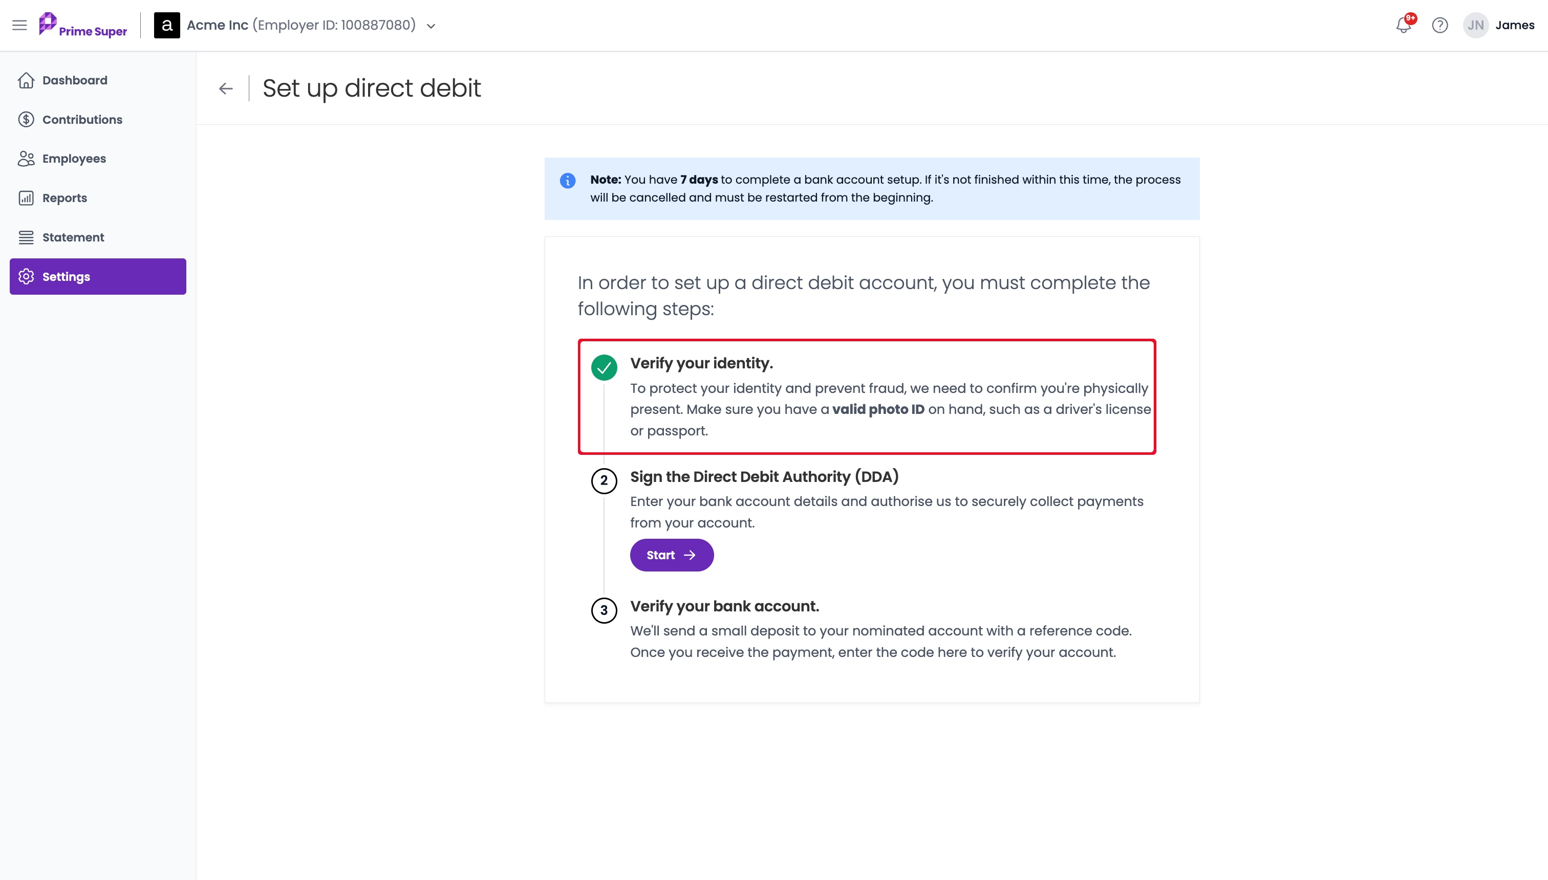Viewport: 1548px width, 880px height.
Task: Click the blue info icon in note
Action: click(567, 180)
